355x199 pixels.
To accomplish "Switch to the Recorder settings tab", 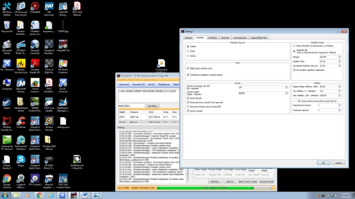I will tap(225, 38).
